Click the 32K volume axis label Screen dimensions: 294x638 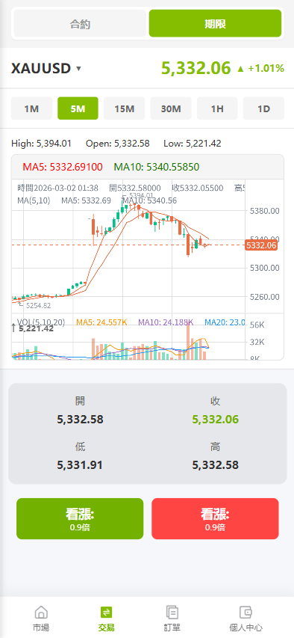point(257,342)
